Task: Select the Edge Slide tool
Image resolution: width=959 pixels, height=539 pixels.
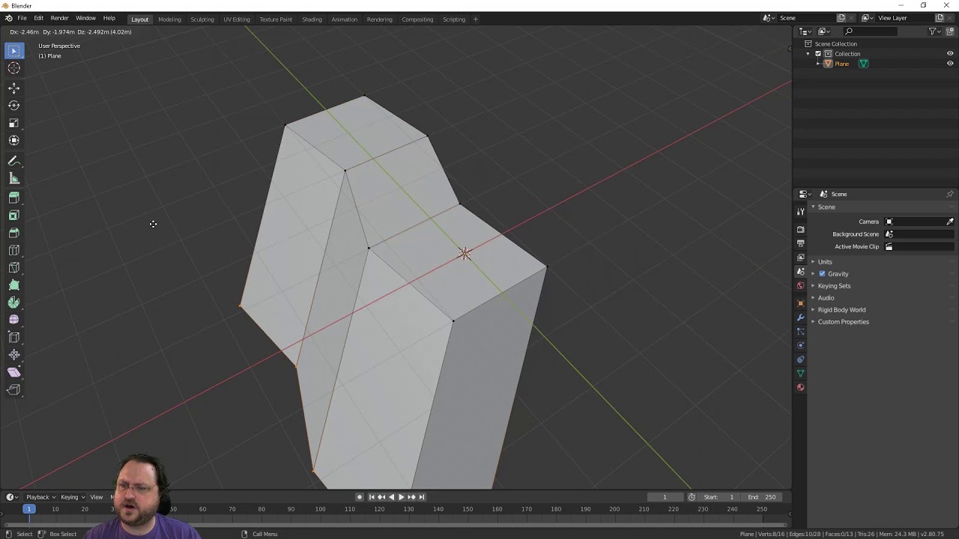Action: tap(13, 338)
